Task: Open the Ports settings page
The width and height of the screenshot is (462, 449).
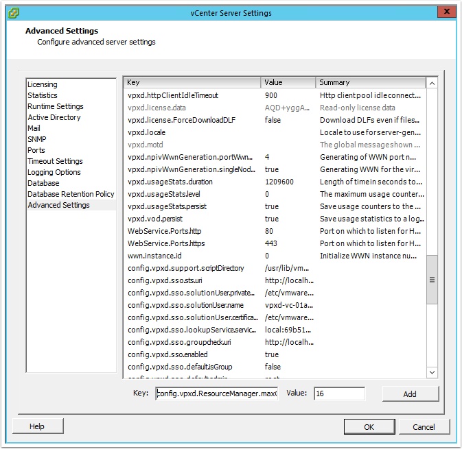Action: point(36,150)
